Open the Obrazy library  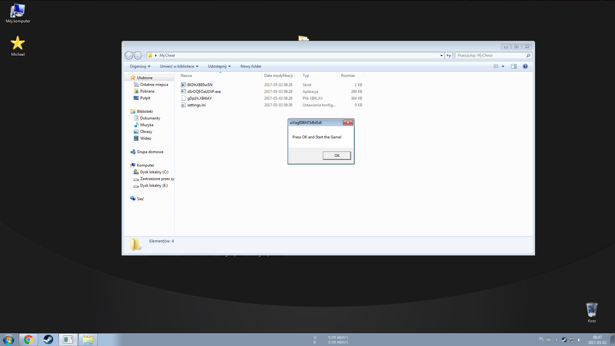[146, 132]
